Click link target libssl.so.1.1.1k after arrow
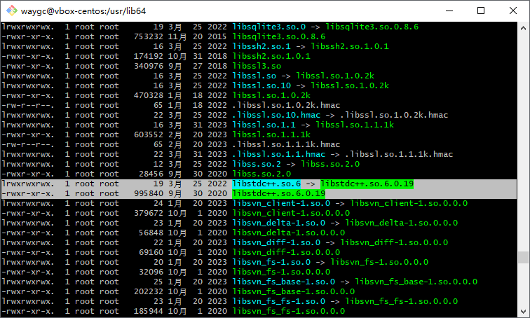This screenshot has width=530, height=318. click(x=355, y=125)
